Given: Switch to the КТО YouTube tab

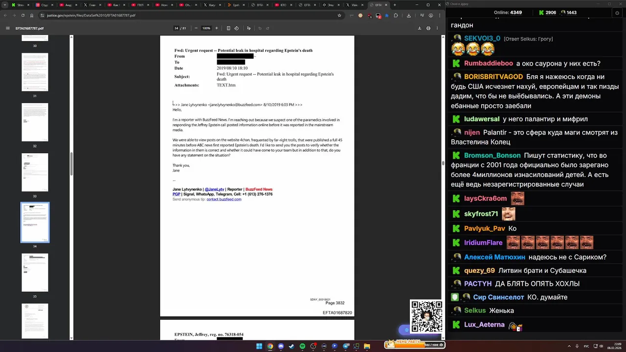Looking at the screenshot, I should pyautogui.click(x=283, y=5).
